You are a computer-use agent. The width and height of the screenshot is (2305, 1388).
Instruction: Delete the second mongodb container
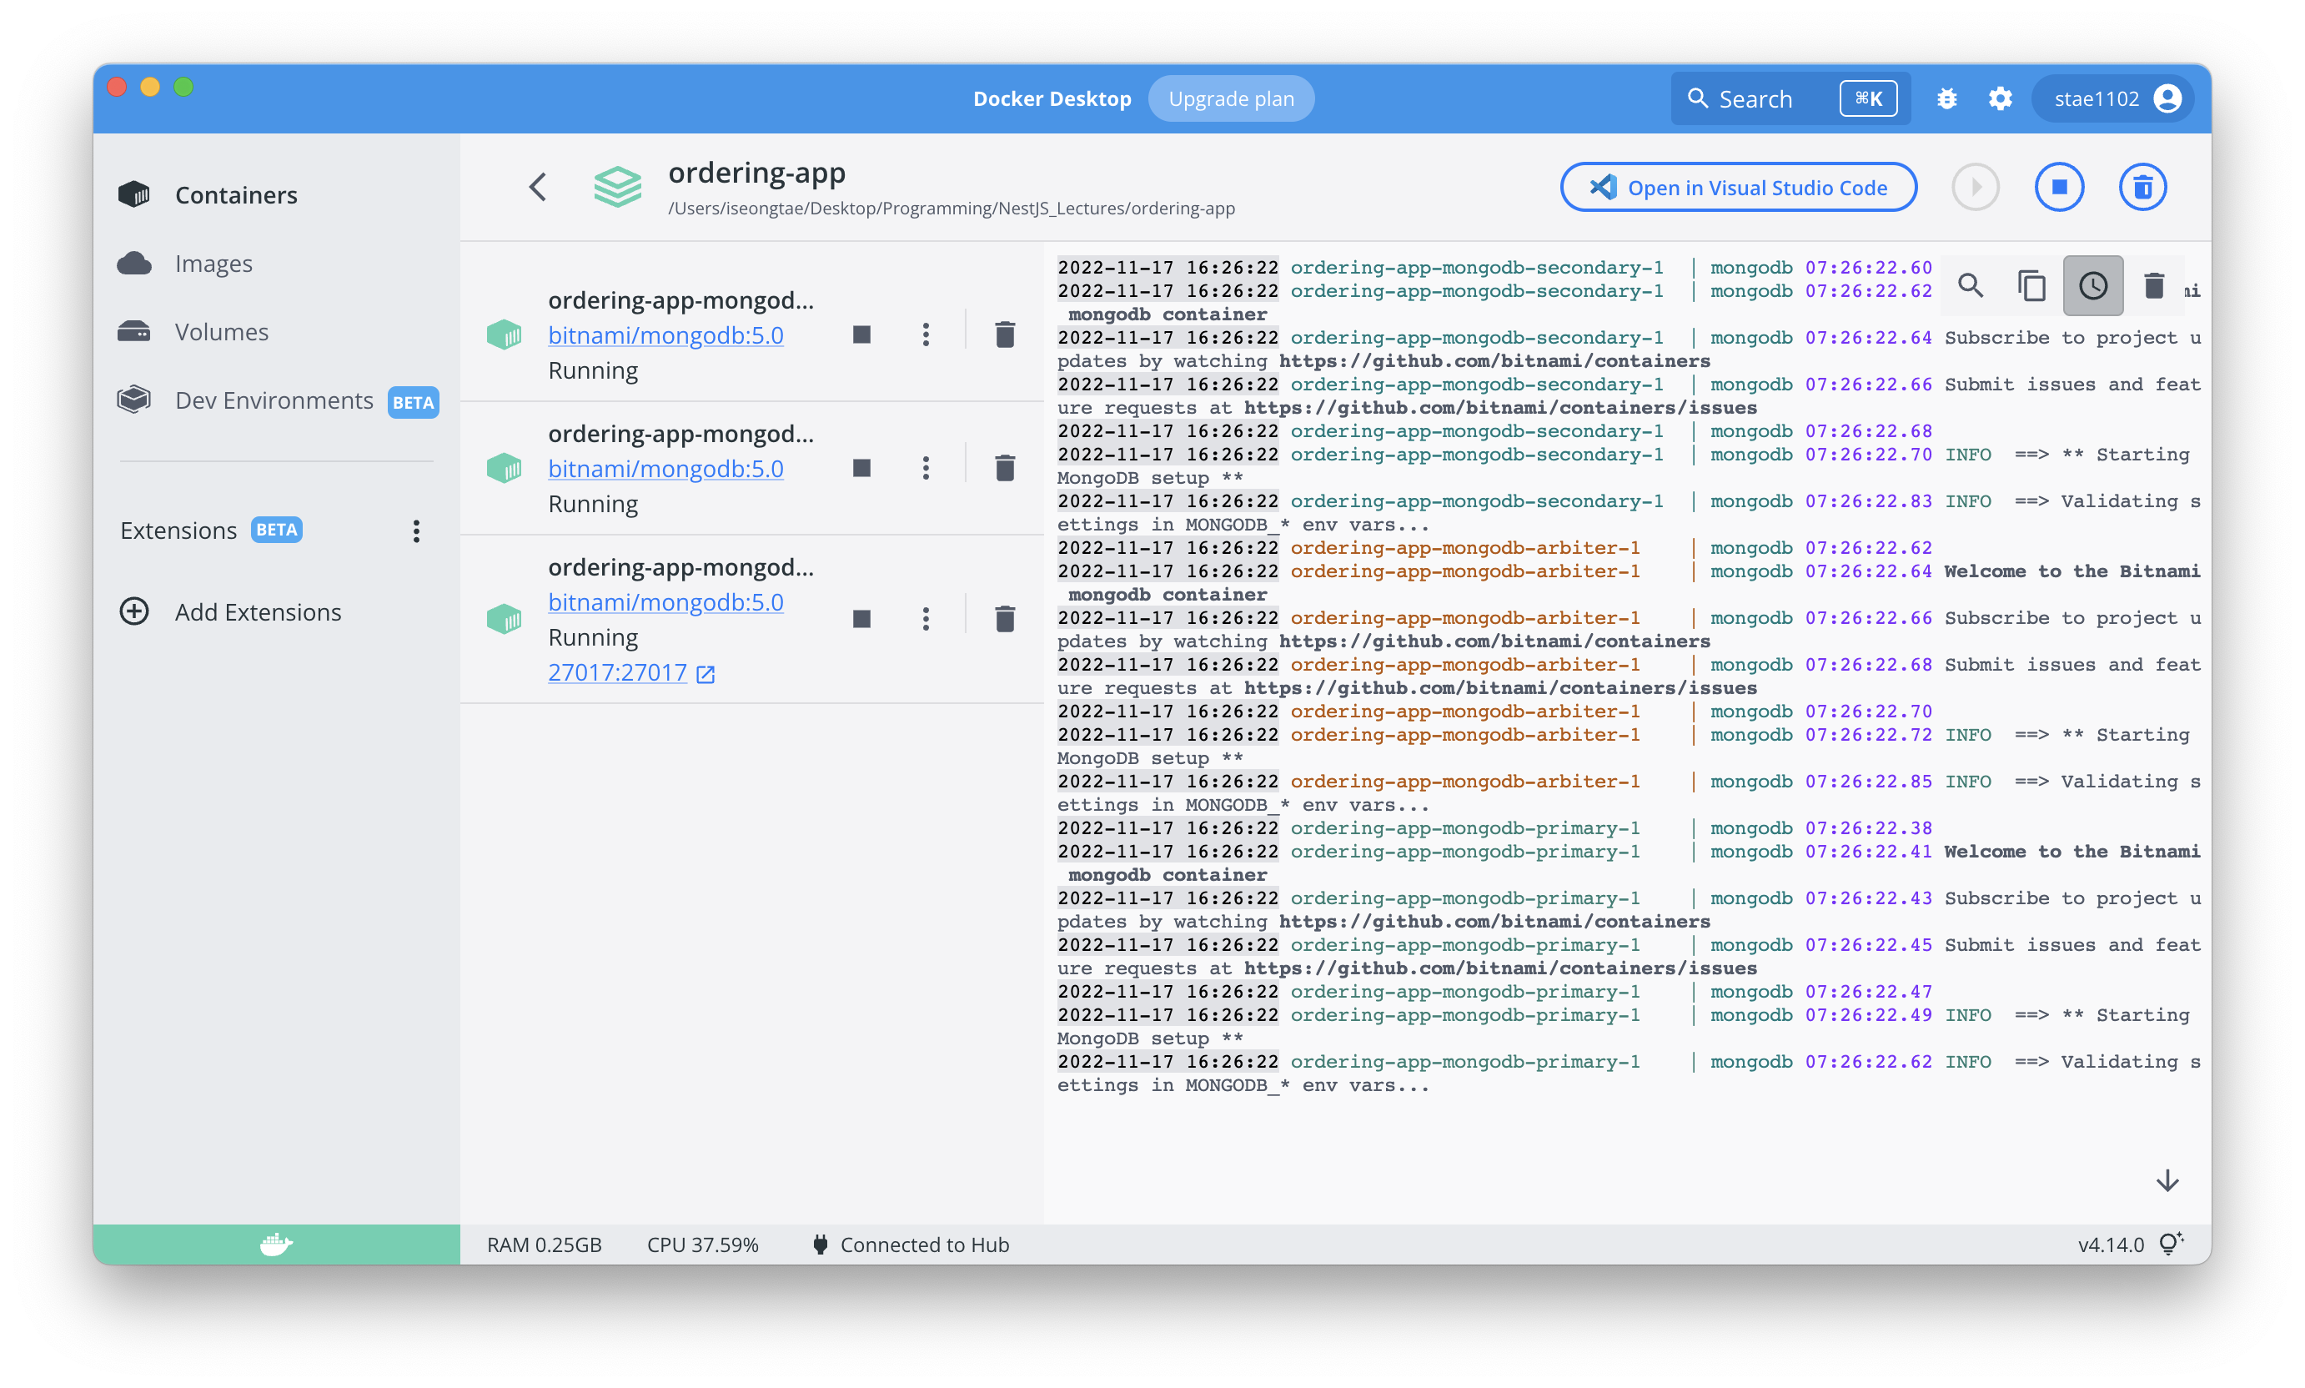click(1004, 468)
